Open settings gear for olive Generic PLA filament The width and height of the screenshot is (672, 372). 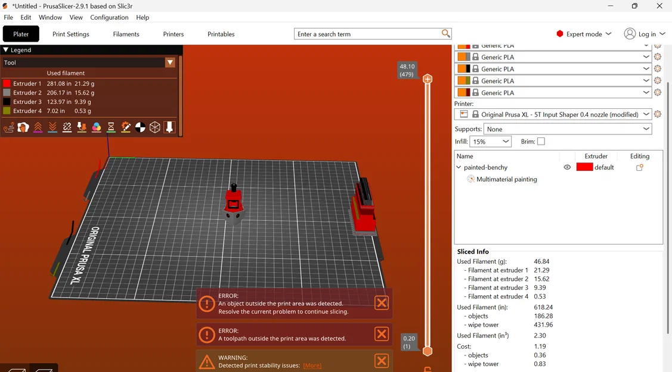coord(658,80)
